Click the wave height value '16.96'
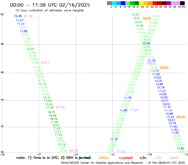Image resolution: width=188 pixels, height=165 pixels. [x=30, y=49]
